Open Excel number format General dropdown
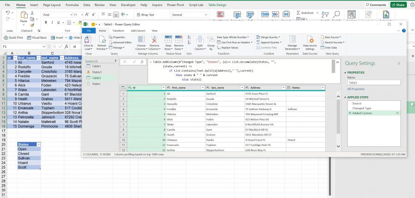This screenshot has width=415, height=198. [x=205, y=15]
